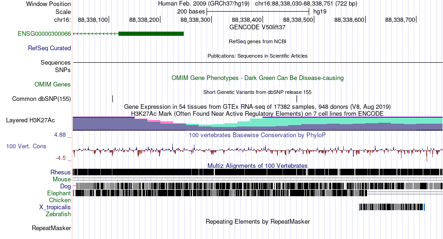The image size is (443, 239).
Task: Click the Dog alignment label
Action: (66, 186)
